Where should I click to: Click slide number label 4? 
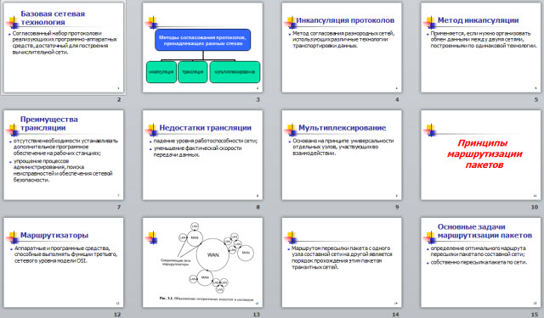[x=397, y=100]
